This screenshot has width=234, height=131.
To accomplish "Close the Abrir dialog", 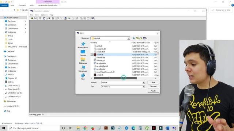I will coord(158,33).
